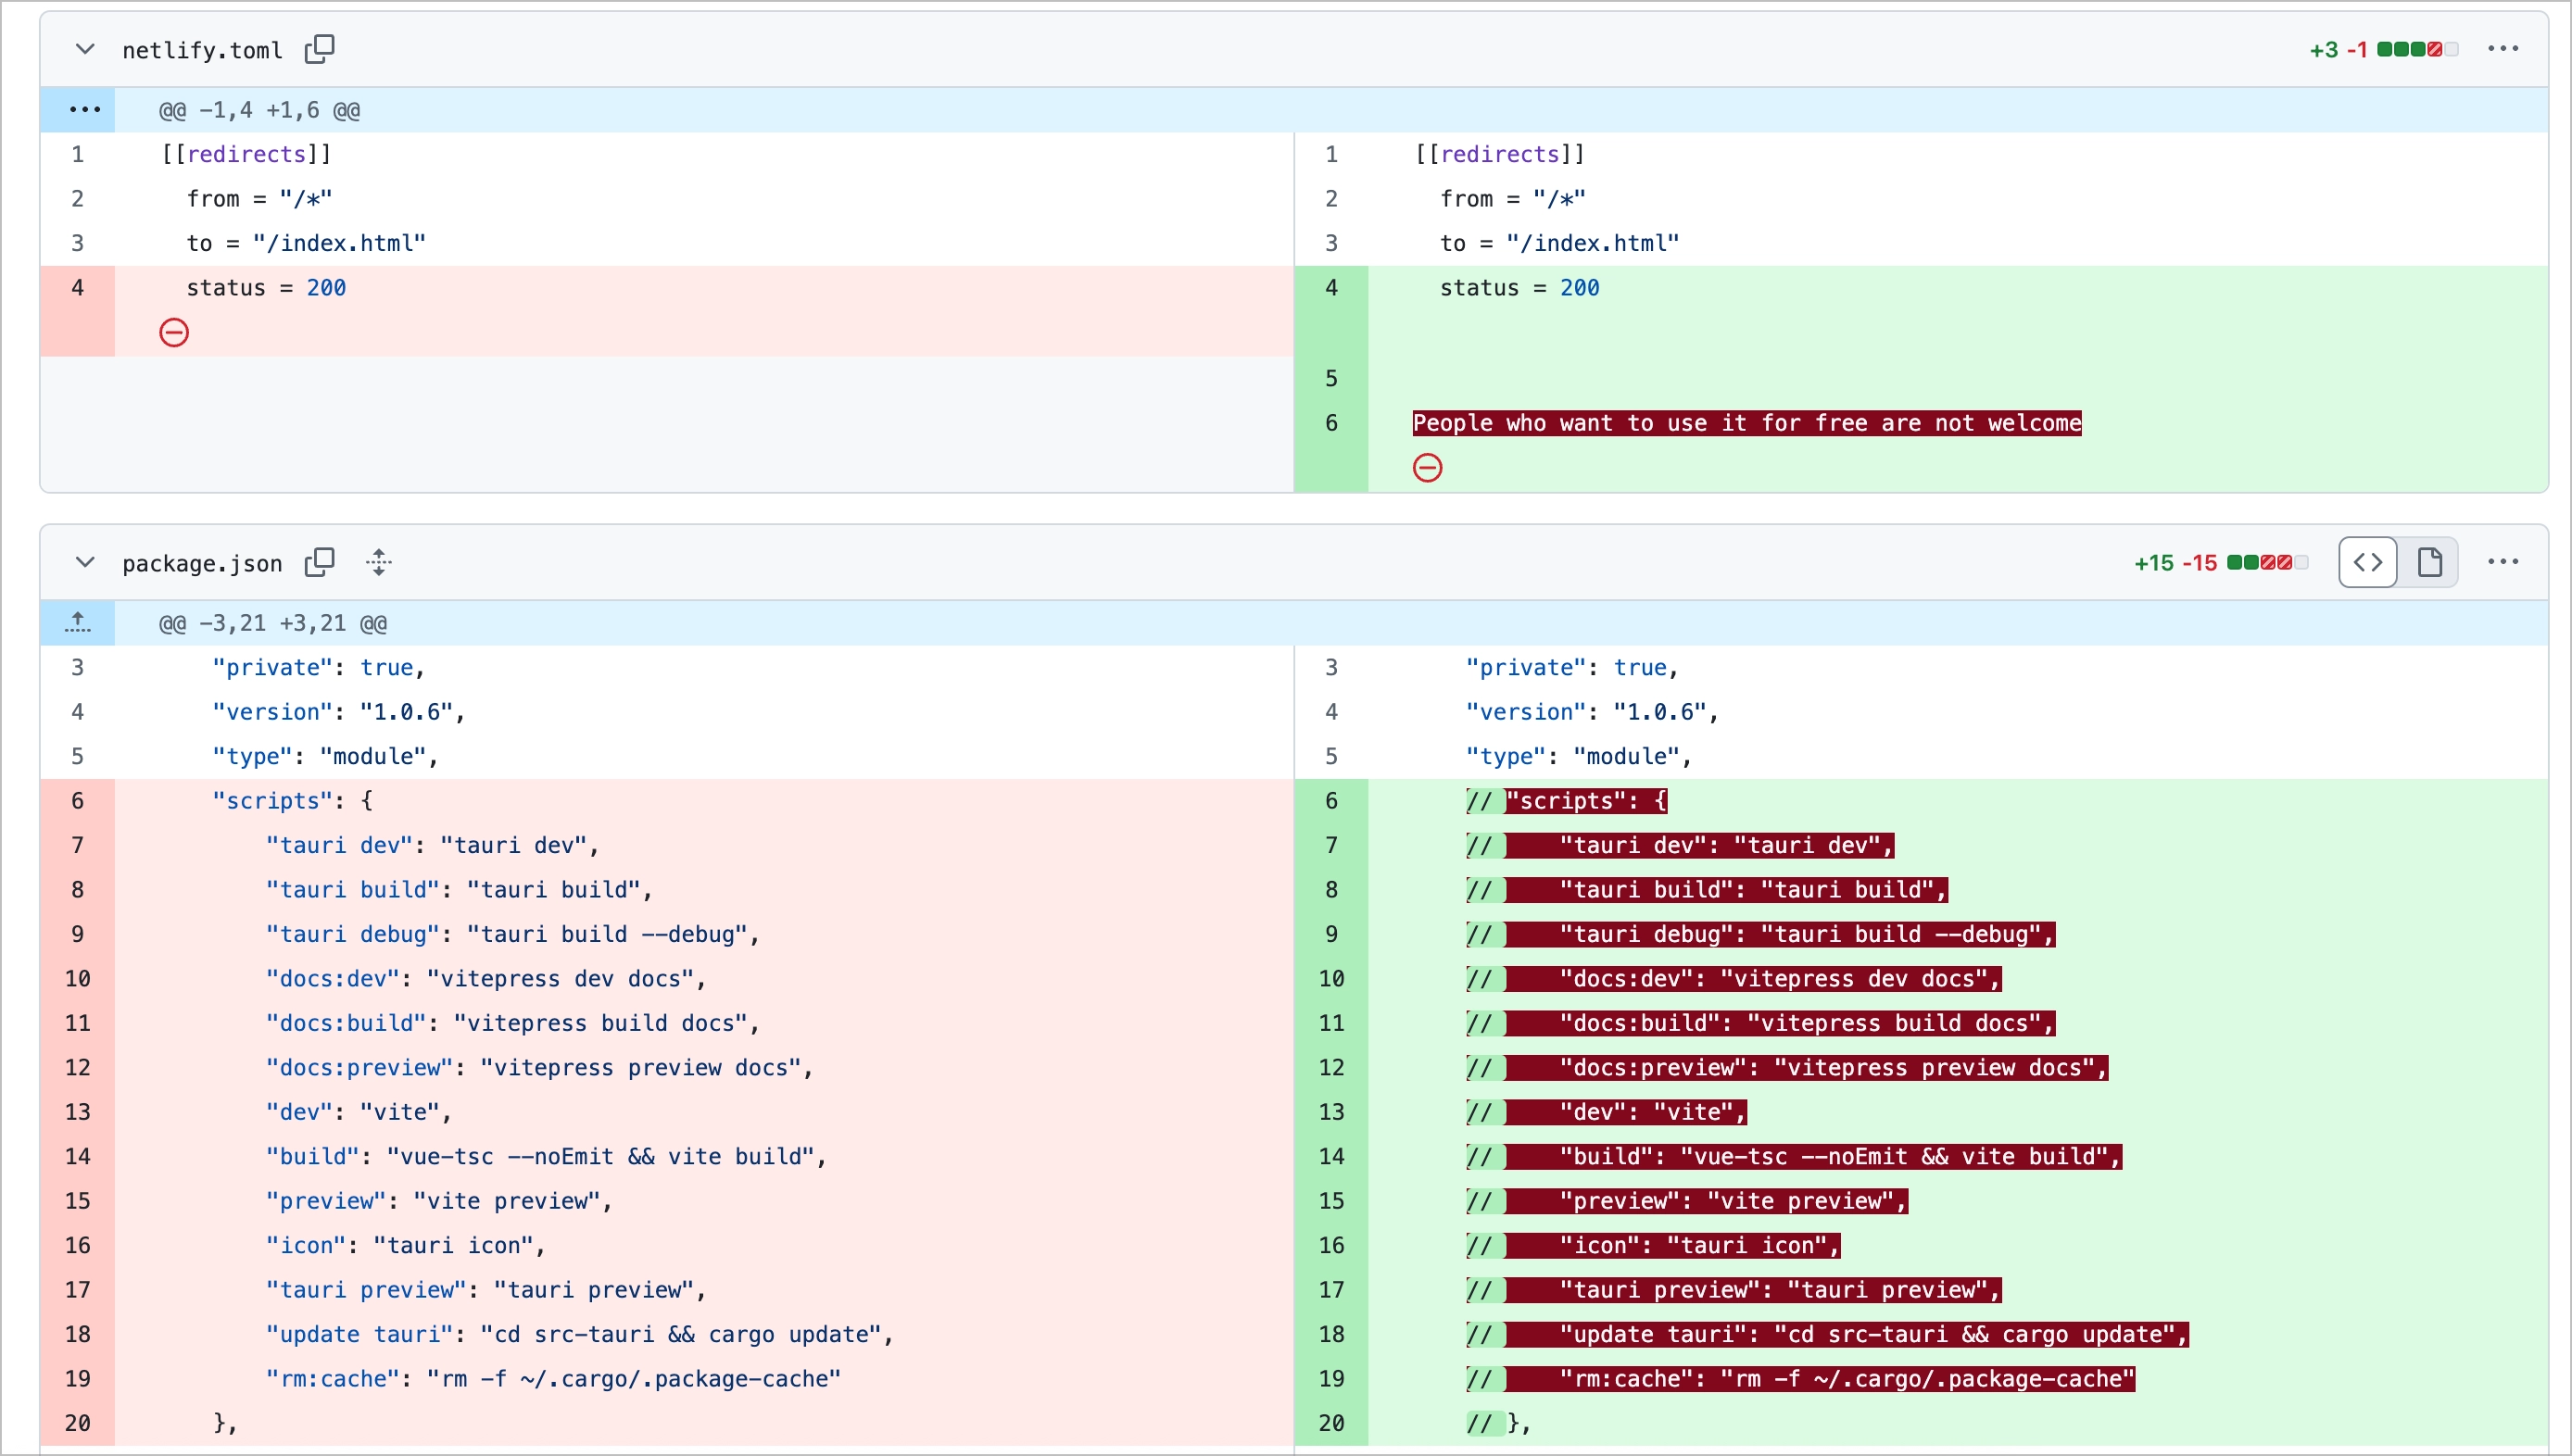Select removed line with "cd src-tauri && cargo update"

(579, 1335)
